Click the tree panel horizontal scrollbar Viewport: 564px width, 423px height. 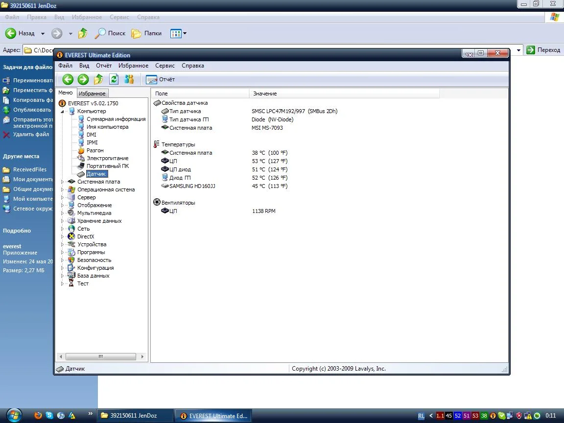pyautogui.click(x=101, y=357)
